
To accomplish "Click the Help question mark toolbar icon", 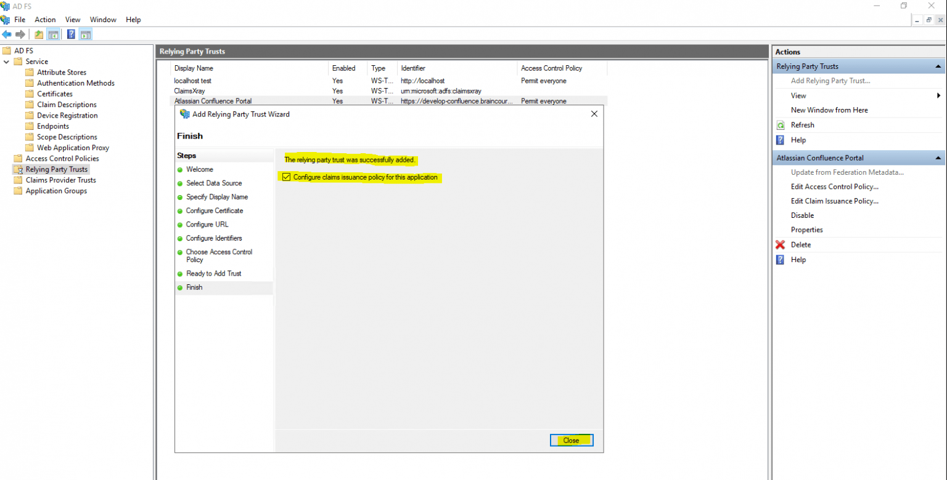I will (x=70, y=34).
